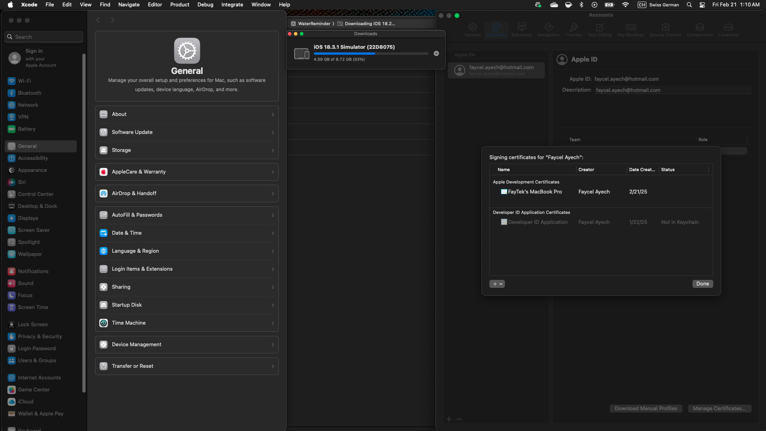Click the System Settings search field
Viewport: 766px width, 431px height.
(x=44, y=37)
